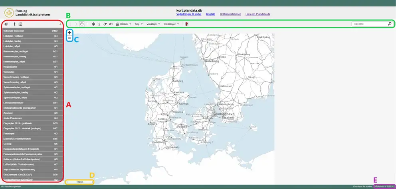Open the red question mark help
396x189 pixels.
pyautogui.click(x=186, y=24)
